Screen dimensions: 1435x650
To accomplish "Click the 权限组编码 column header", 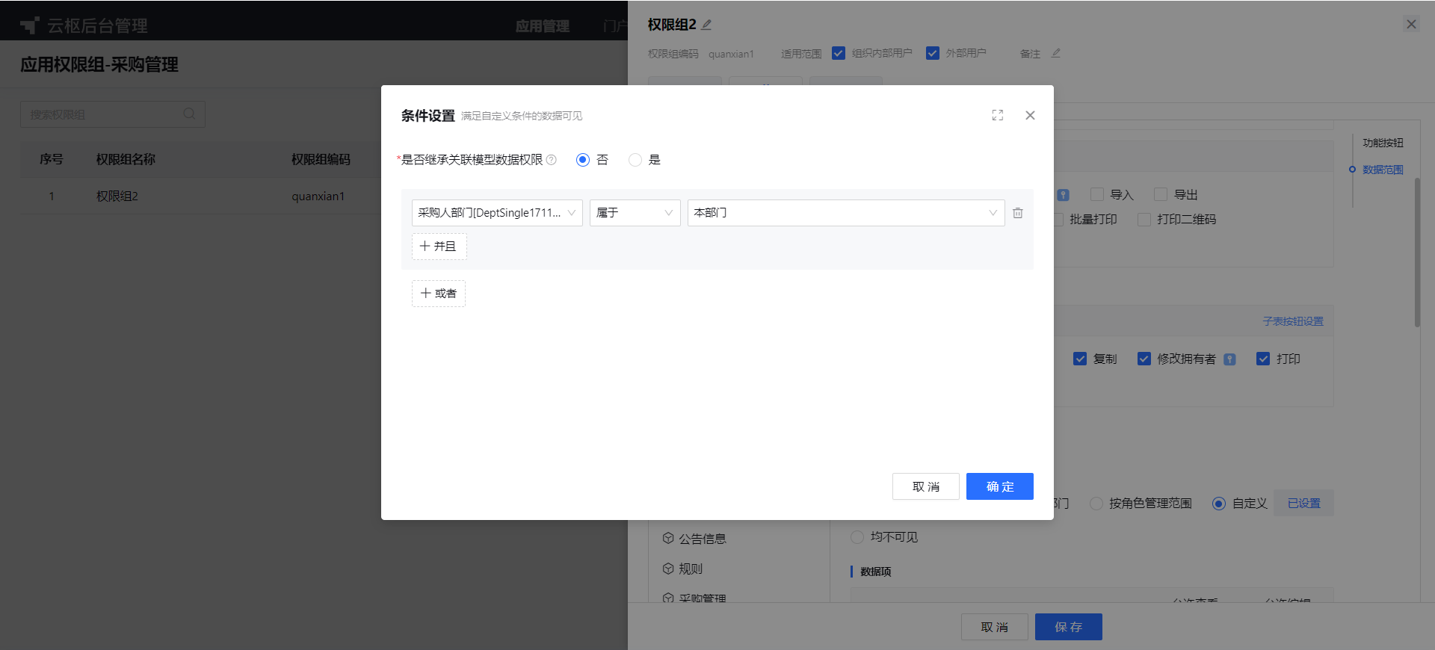I will pos(321,159).
